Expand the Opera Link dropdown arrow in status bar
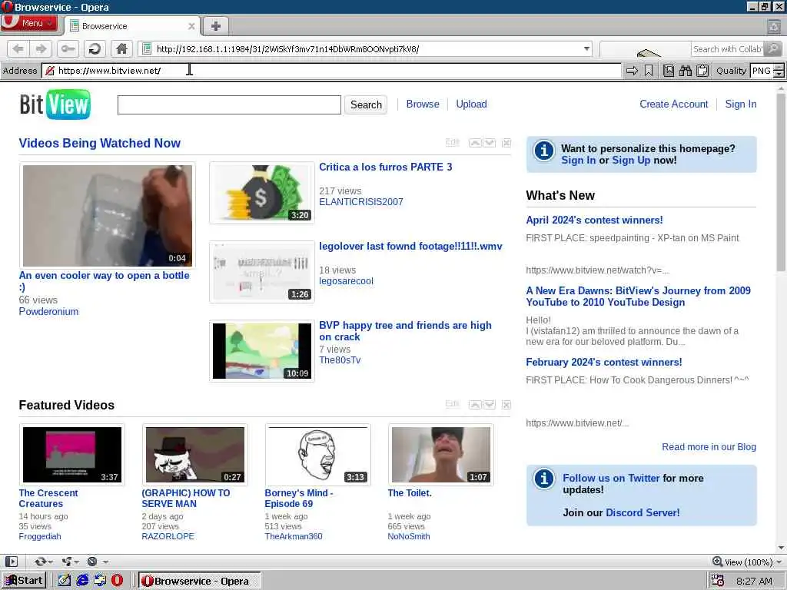The image size is (787, 590). (51, 562)
